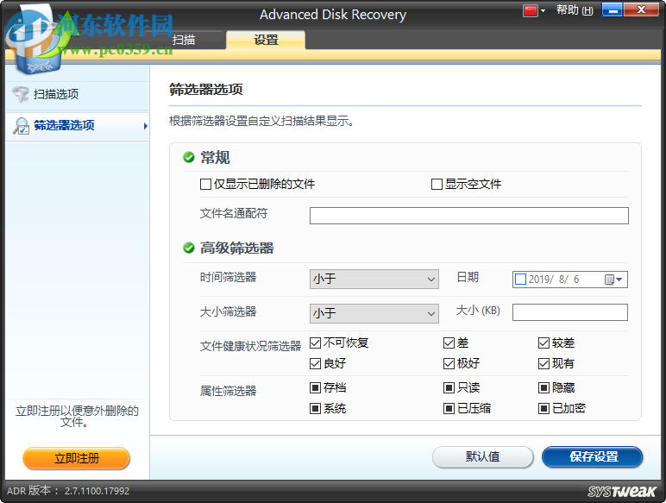Click the Systweak logo

(x=622, y=492)
